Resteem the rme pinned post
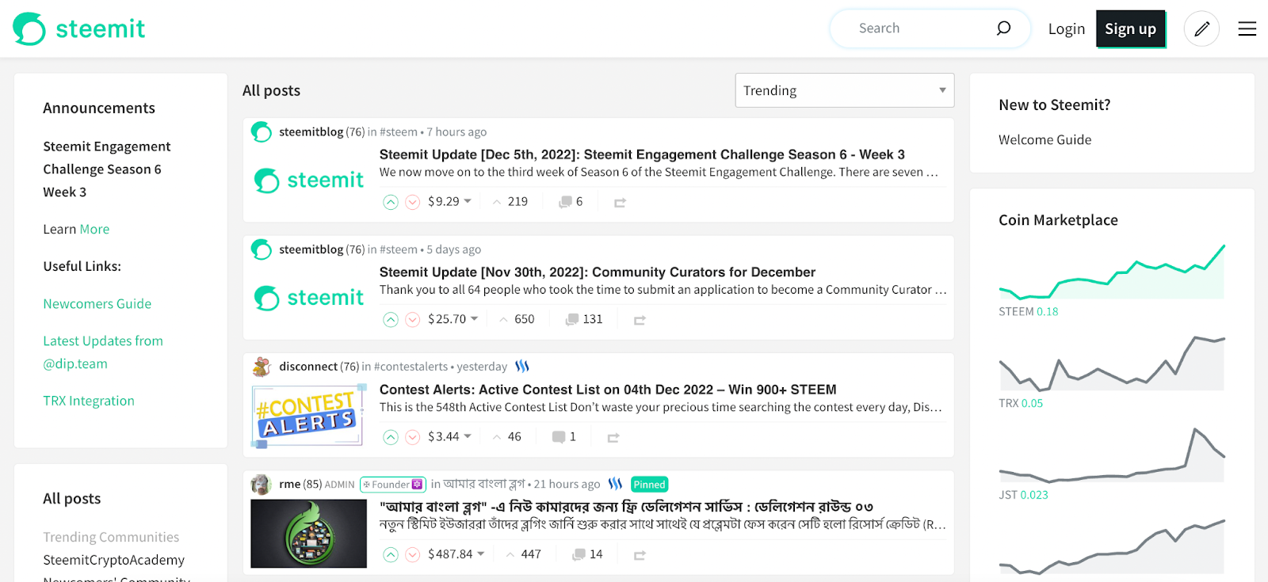Image resolution: width=1268 pixels, height=582 pixels. tap(640, 555)
